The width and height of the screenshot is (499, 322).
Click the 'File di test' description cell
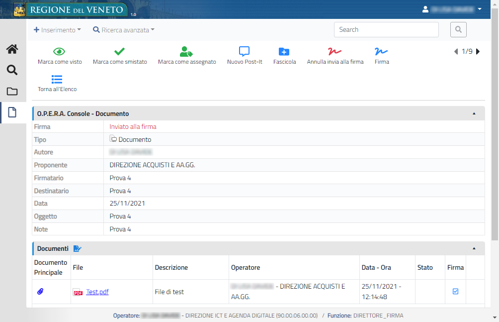point(169,292)
